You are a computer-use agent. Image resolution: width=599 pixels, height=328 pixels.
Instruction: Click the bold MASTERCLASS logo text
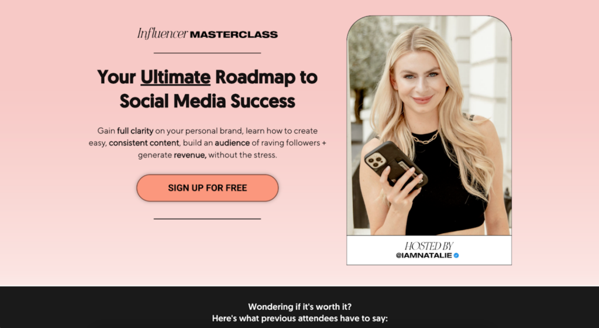coord(234,35)
